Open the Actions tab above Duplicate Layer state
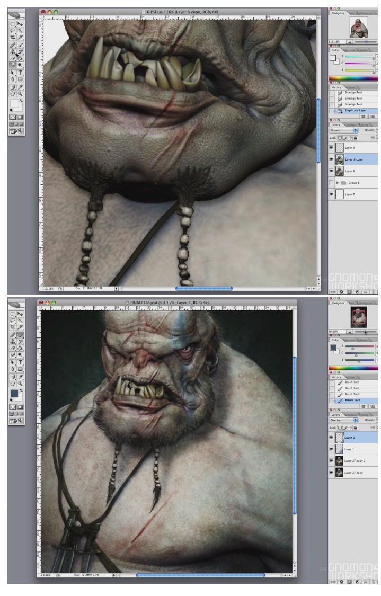 pos(351,88)
